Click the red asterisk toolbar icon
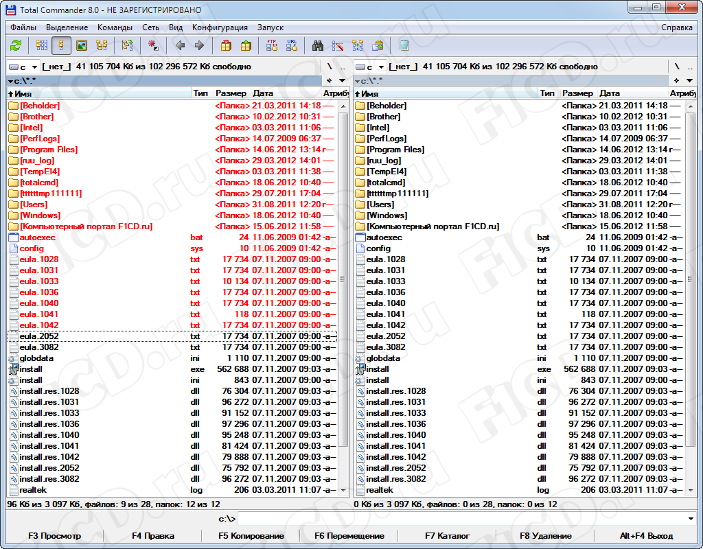The width and height of the screenshot is (703, 549). click(x=153, y=45)
